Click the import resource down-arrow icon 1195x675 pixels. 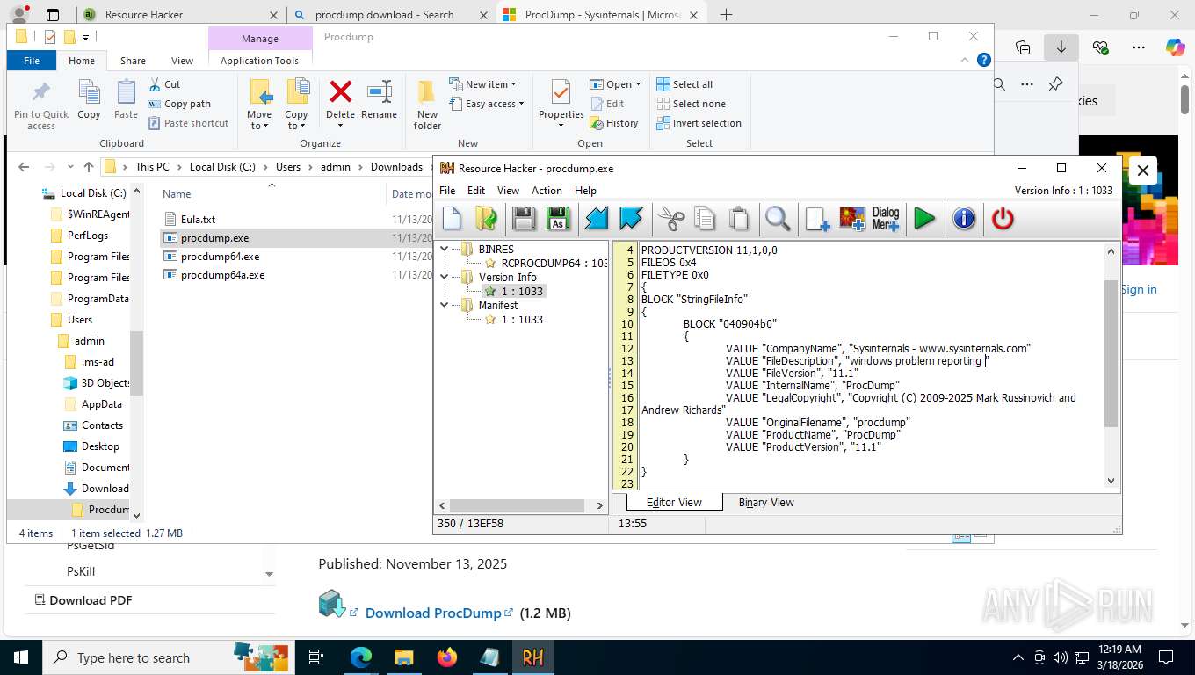(597, 218)
